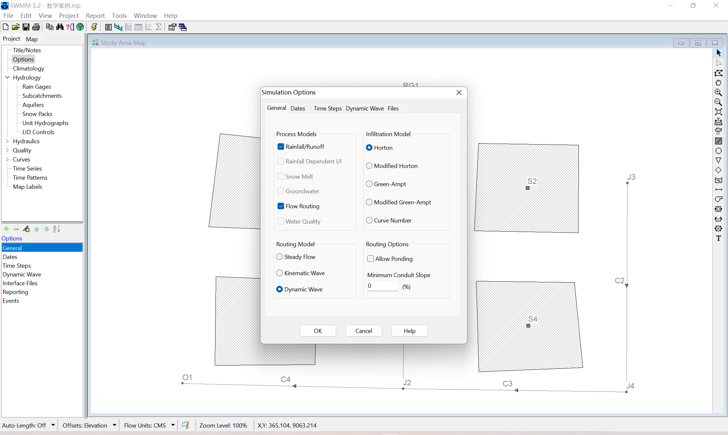The height and width of the screenshot is (435, 728).
Task: Switch to the Time Steps tab
Action: 328,108
